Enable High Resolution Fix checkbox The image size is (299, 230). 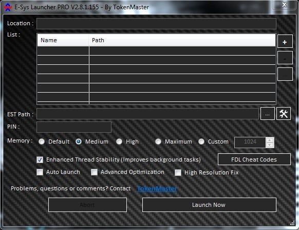click(x=178, y=172)
